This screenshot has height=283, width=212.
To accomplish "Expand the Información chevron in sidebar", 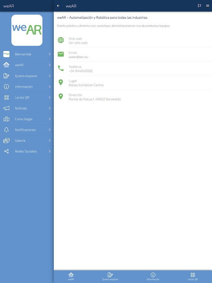I will point(49,87).
